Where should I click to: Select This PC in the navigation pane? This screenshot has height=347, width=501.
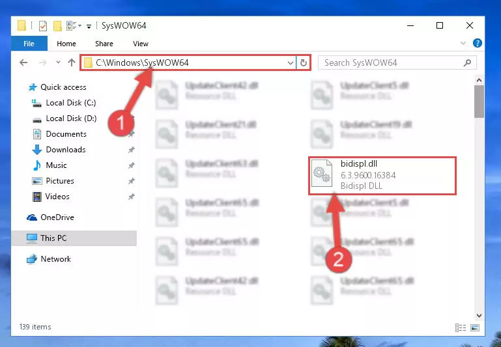53,238
